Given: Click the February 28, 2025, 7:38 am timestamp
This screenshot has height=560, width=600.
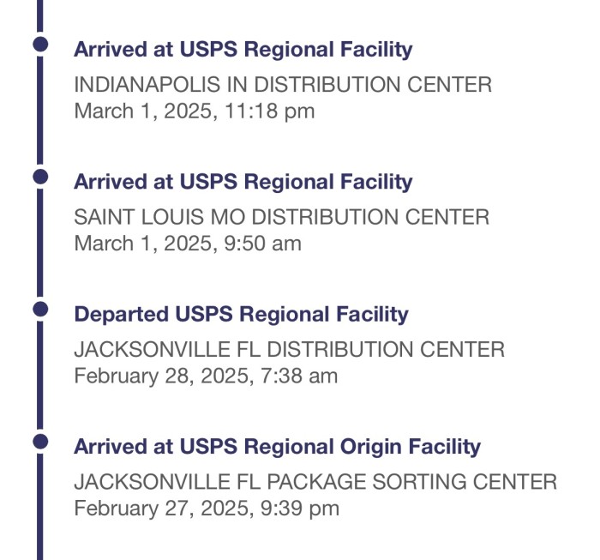Looking at the screenshot, I should [x=206, y=376].
